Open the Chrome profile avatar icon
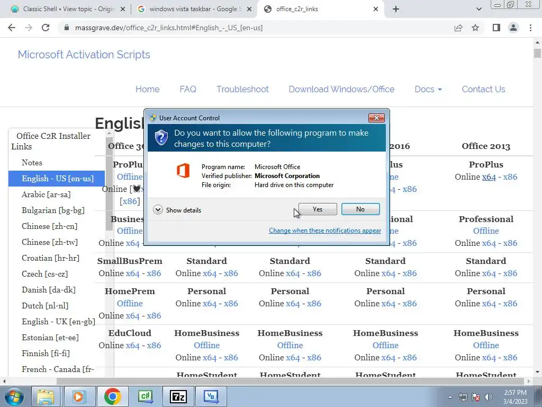Viewport: 542px width, 407px height. click(x=513, y=28)
